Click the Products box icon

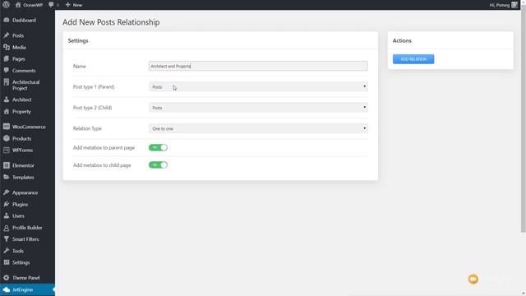(x=7, y=139)
